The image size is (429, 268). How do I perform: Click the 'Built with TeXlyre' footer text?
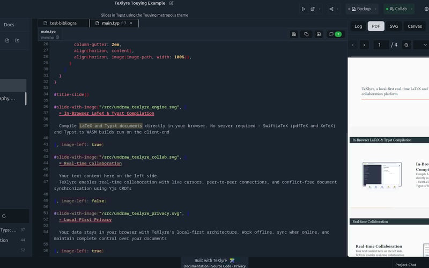coord(211,260)
